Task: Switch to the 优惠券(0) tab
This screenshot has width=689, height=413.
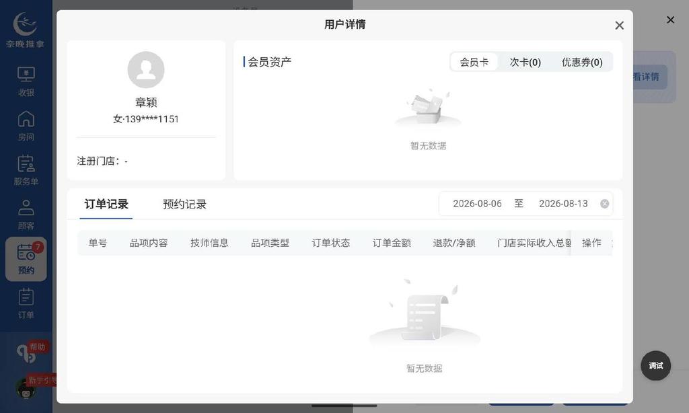Action: (582, 62)
